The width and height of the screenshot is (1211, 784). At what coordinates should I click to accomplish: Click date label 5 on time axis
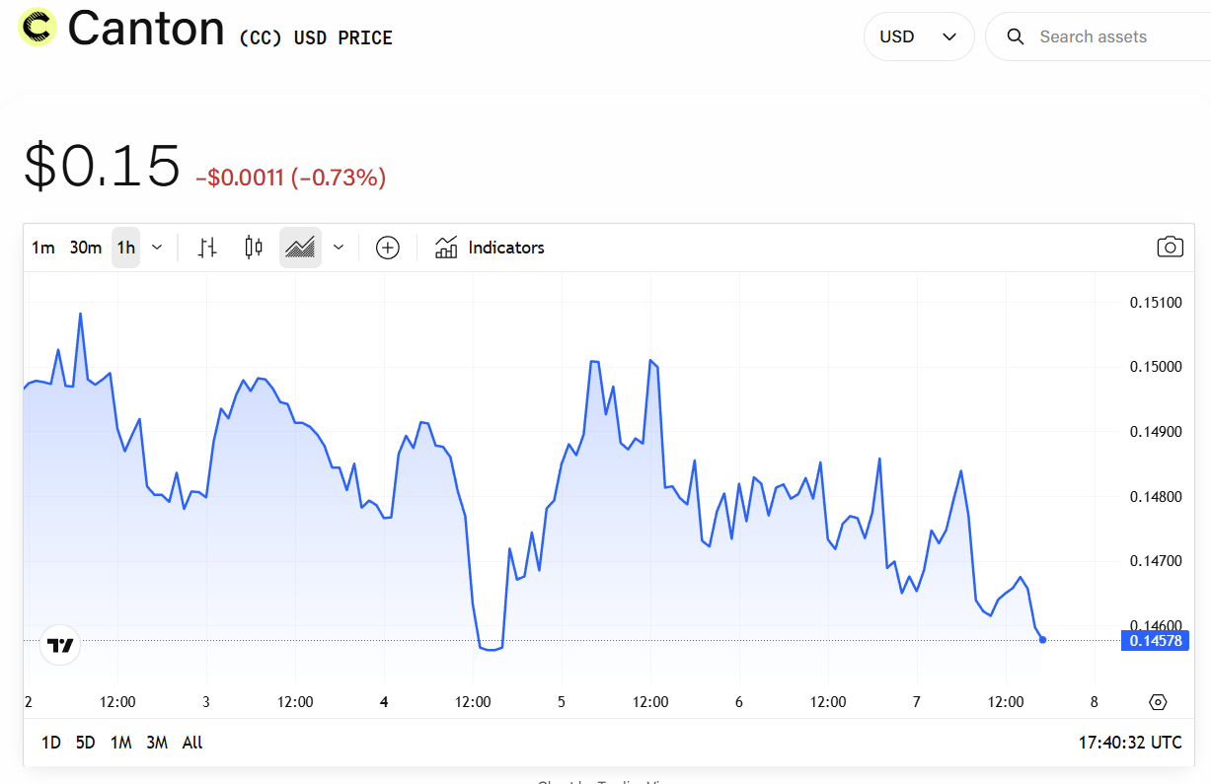point(562,702)
